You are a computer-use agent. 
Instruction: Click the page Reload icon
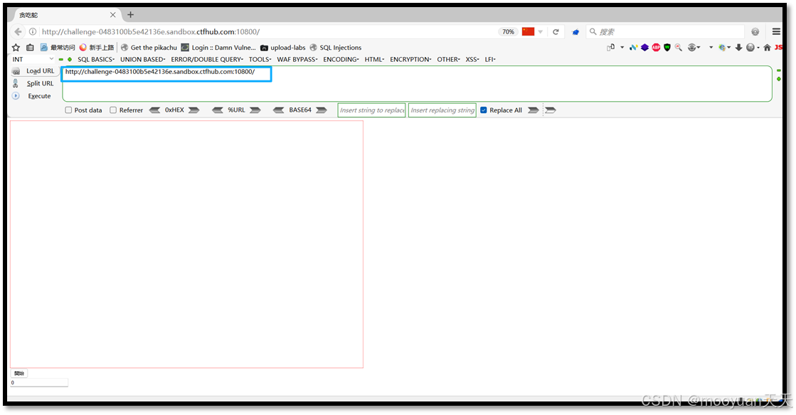[556, 31]
